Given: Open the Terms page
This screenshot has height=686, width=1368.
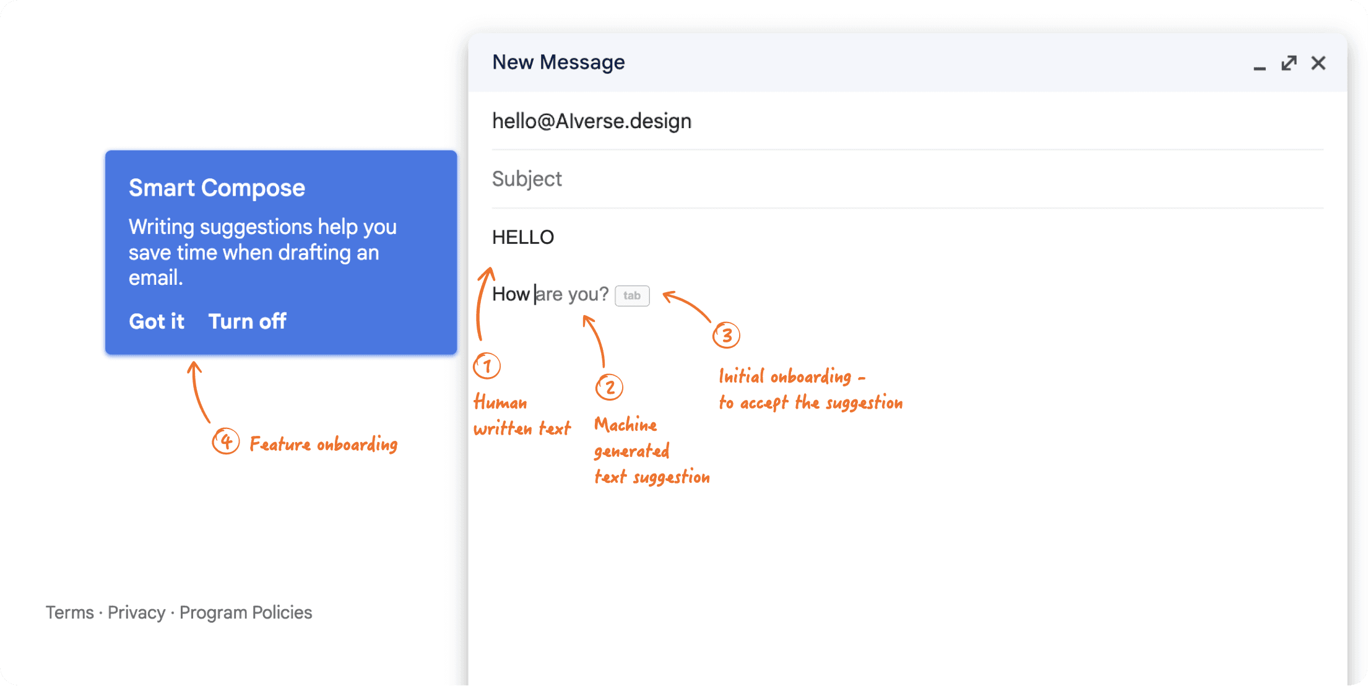Looking at the screenshot, I should (69, 612).
